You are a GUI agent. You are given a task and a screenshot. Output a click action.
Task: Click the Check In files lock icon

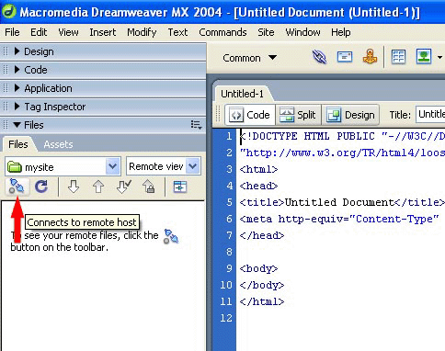pyautogui.click(x=149, y=187)
